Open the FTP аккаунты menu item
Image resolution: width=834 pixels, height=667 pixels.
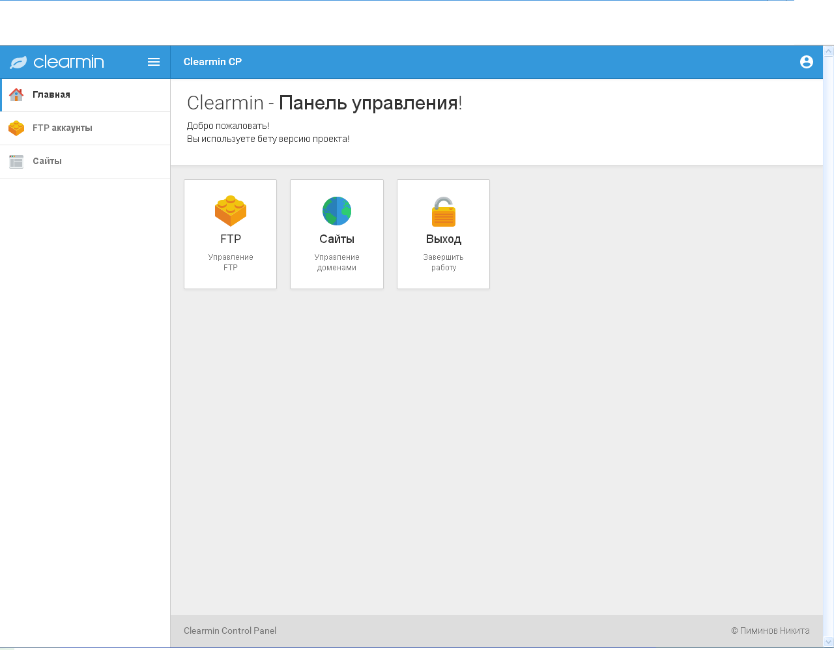click(63, 128)
